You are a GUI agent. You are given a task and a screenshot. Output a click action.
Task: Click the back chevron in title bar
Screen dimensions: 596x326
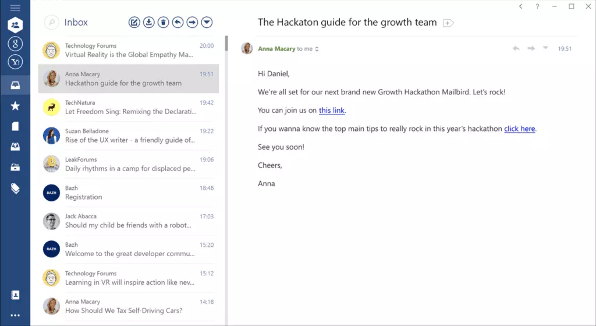[x=521, y=6]
